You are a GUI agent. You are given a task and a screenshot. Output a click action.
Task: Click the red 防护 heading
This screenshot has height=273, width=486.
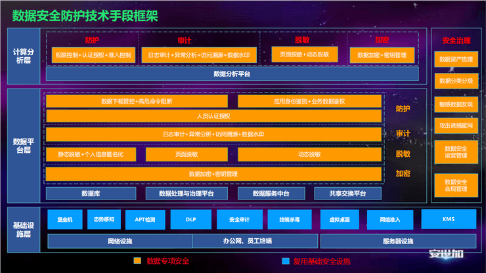tap(92, 40)
